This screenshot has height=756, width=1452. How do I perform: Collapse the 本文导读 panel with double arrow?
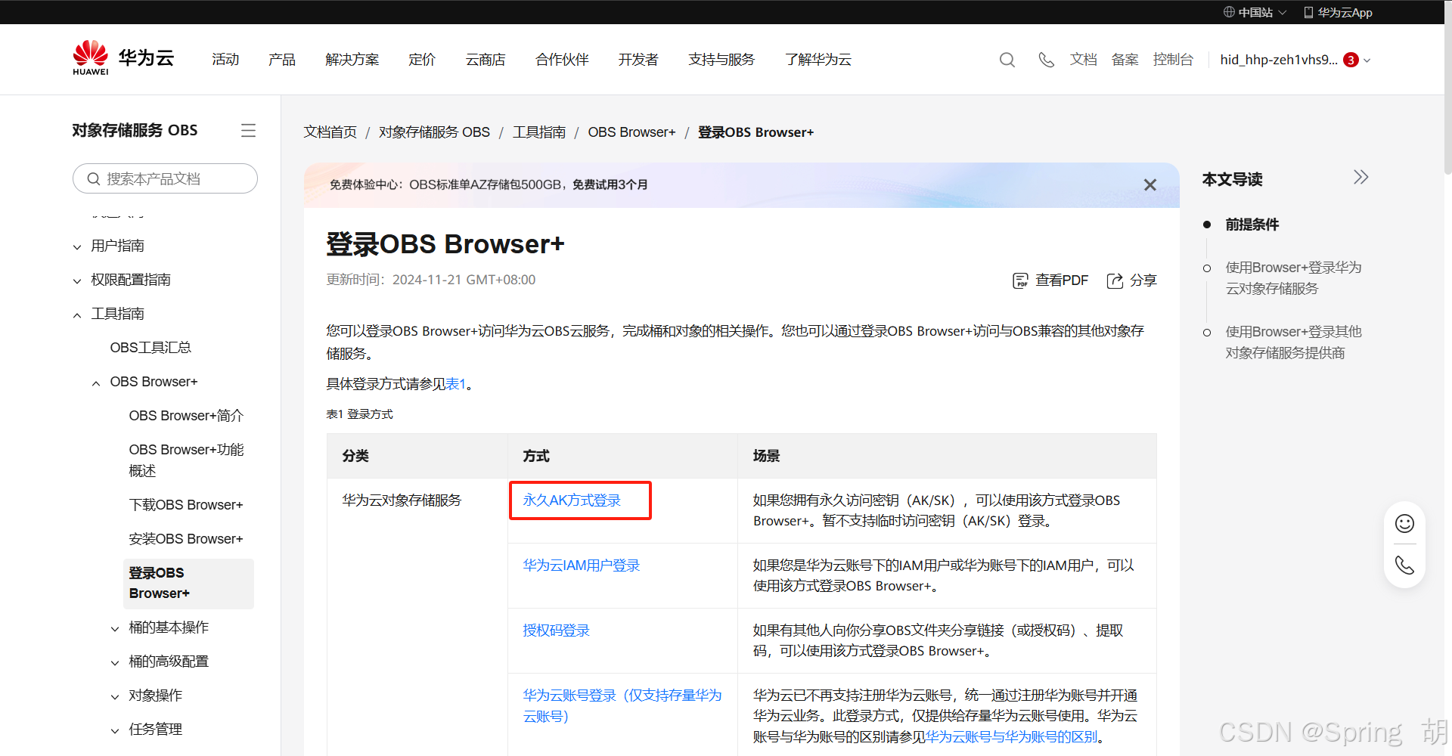click(x=1360, y=177)
